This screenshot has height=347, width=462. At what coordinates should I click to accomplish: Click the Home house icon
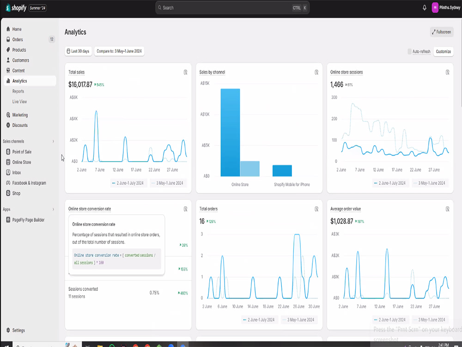(8, 29)
